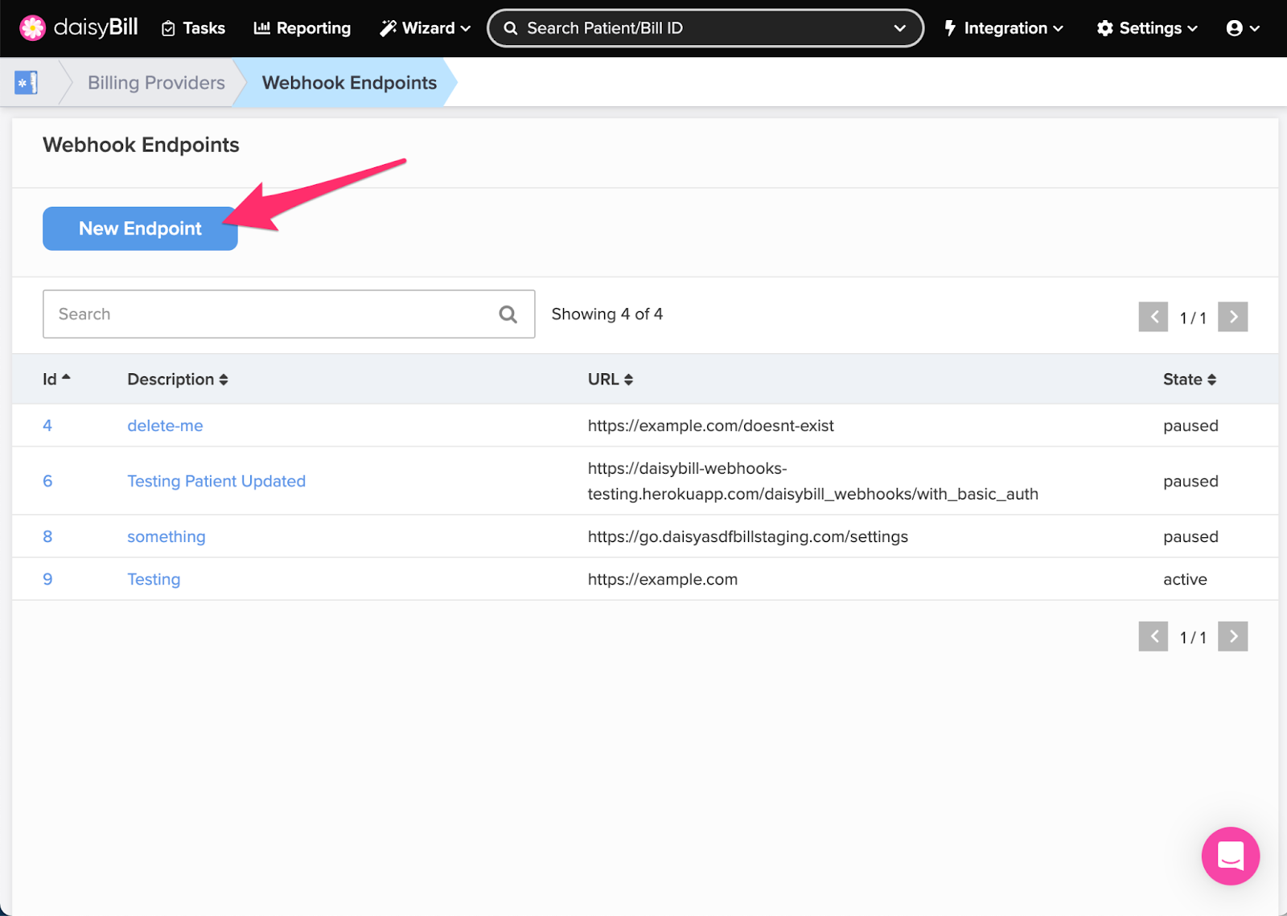Go to previous page in bottom pagination
This screenshot has height=916, width=1287.
tap(1153, 636)
